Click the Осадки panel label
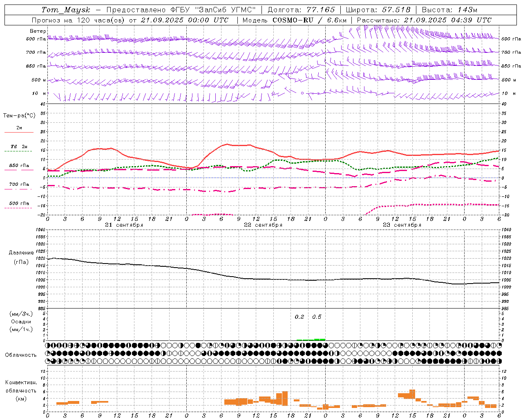The width and height of the screenshot is (523, 419). [21, 322]
